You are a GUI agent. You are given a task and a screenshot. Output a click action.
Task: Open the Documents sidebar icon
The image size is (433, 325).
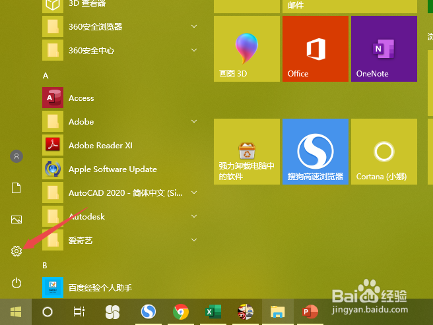17,188
